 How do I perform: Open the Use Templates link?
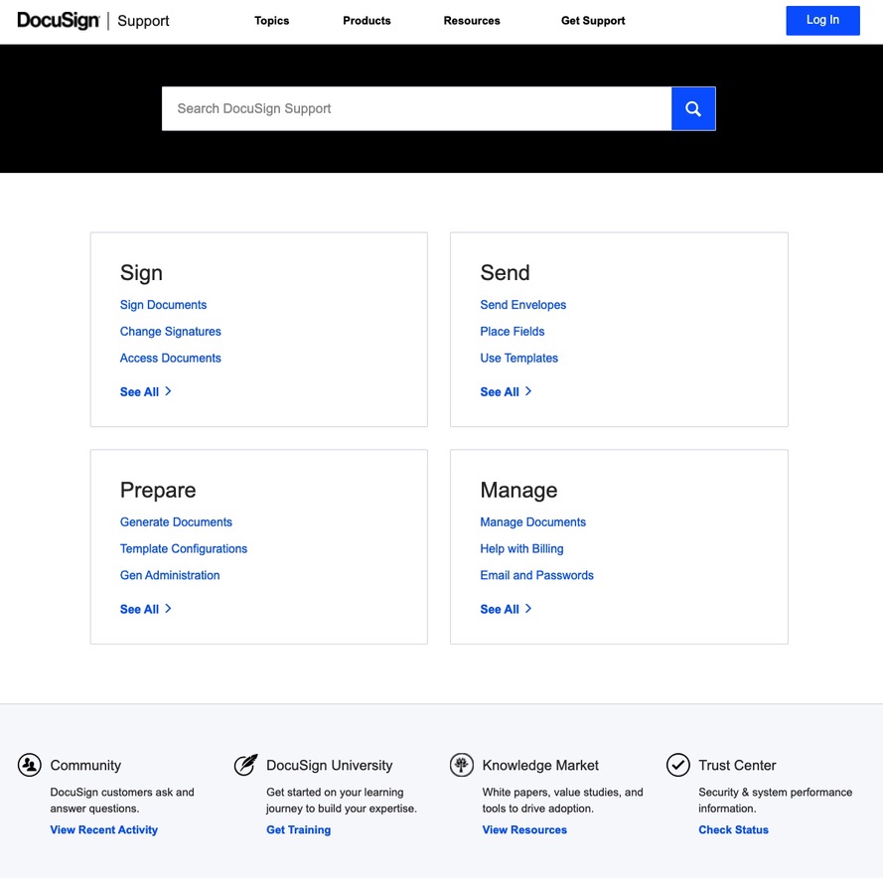click(x=519, y=358)
